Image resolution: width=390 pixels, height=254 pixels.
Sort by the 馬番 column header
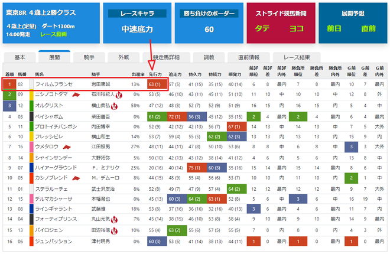pos(22,74)
